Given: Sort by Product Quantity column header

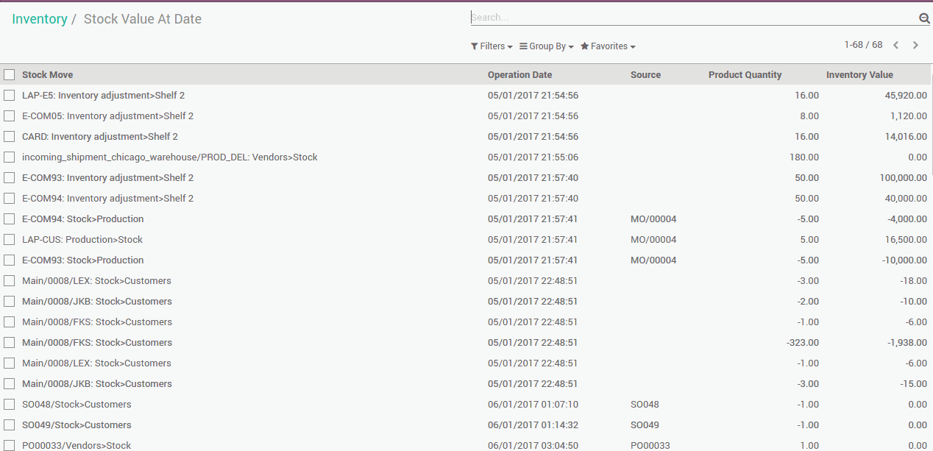Looking at the screenshot, I should click(745, 74).
